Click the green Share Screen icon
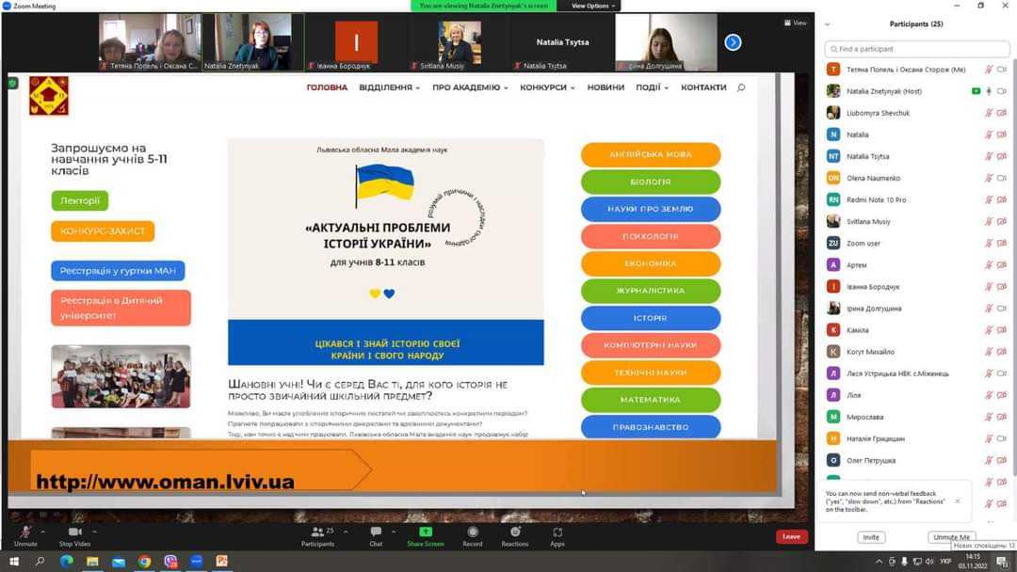 pyautogui.click(x=425, y=532)
